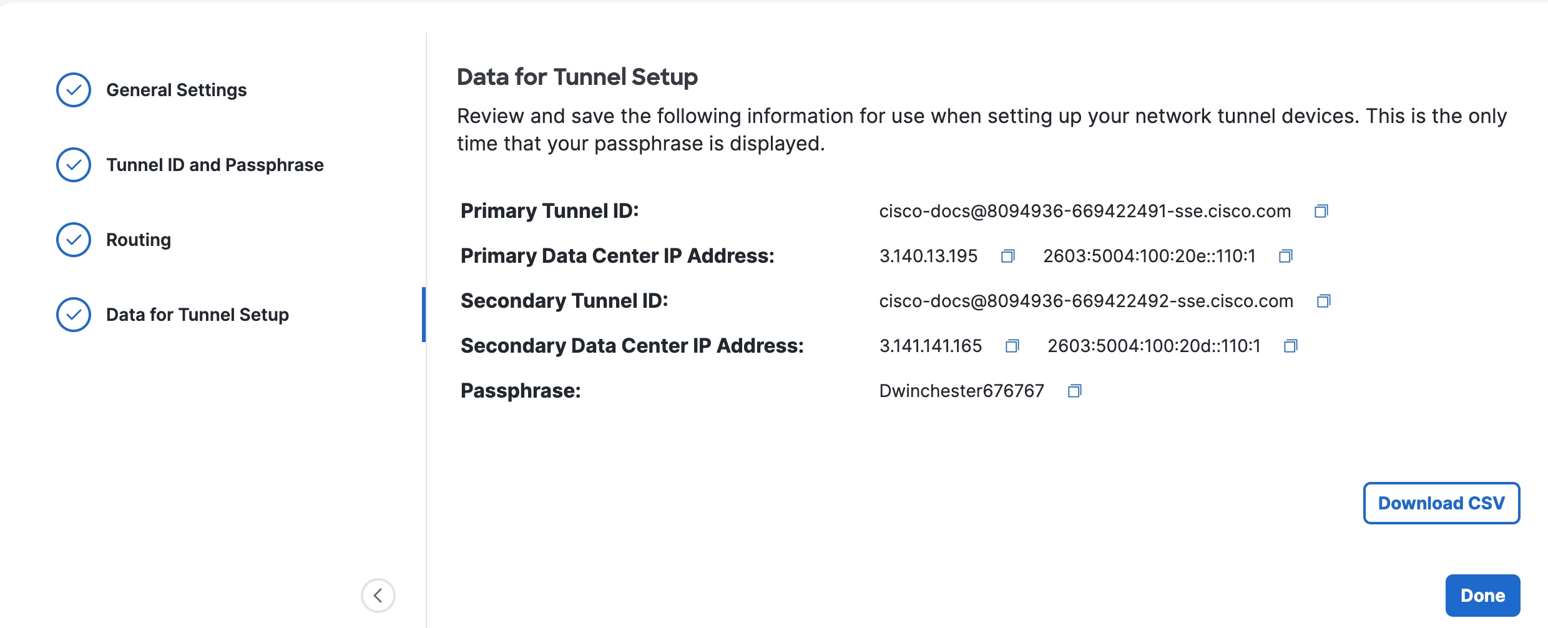This screenshot has height=628, width=1548.
Task: Click the Tunnel ID and Passphrase checkmark
Action: click(74, 165)
